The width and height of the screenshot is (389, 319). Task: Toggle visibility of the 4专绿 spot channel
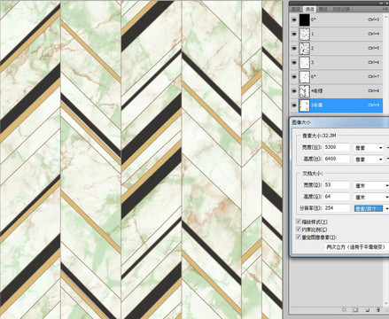(294, 90)
